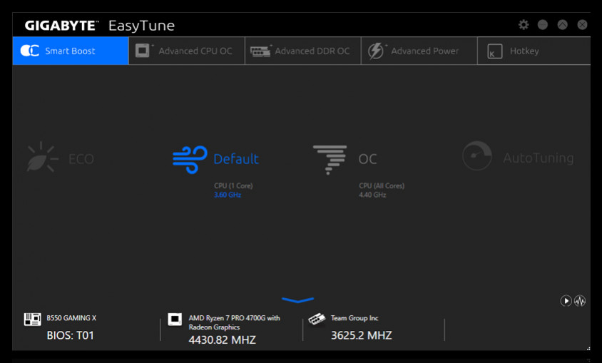The image size is (602, 363).
Task: Click the Default mode label
Action: [x=236, y=159]
